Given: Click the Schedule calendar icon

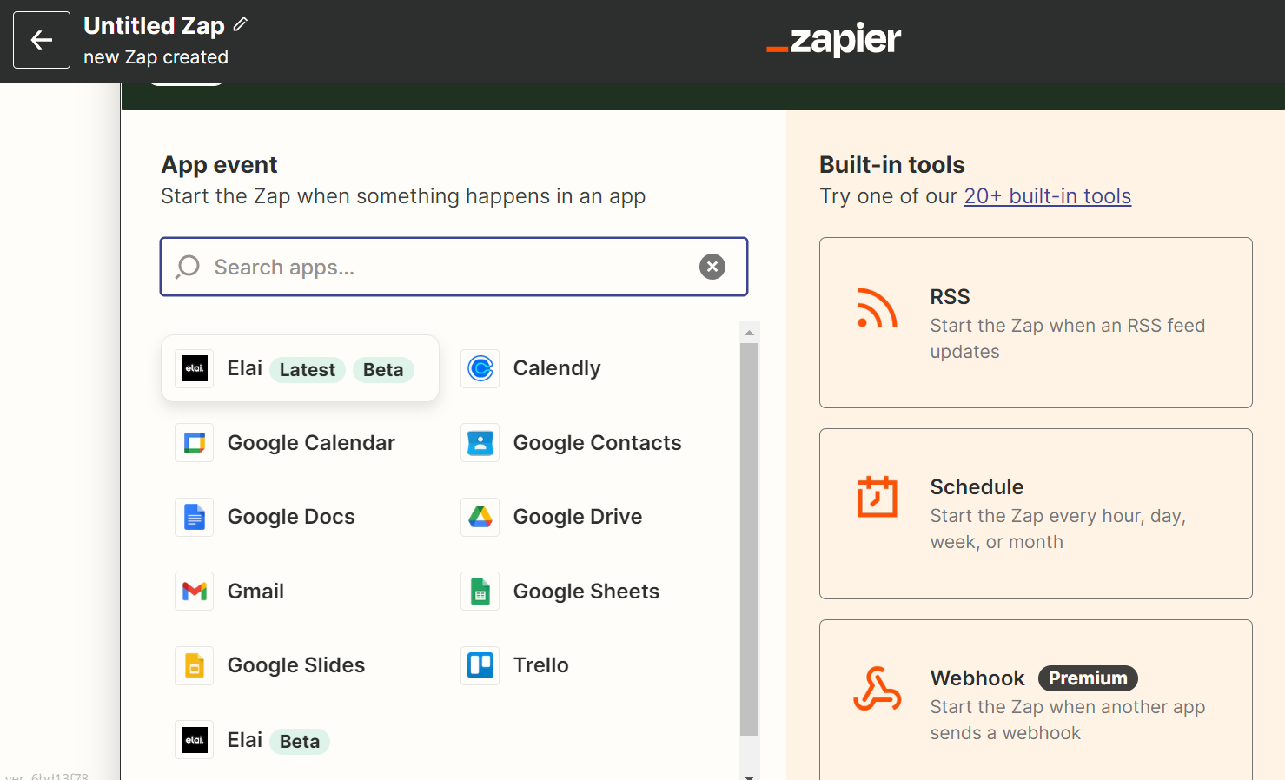Looking at the screenshot, I should [877, 497].
